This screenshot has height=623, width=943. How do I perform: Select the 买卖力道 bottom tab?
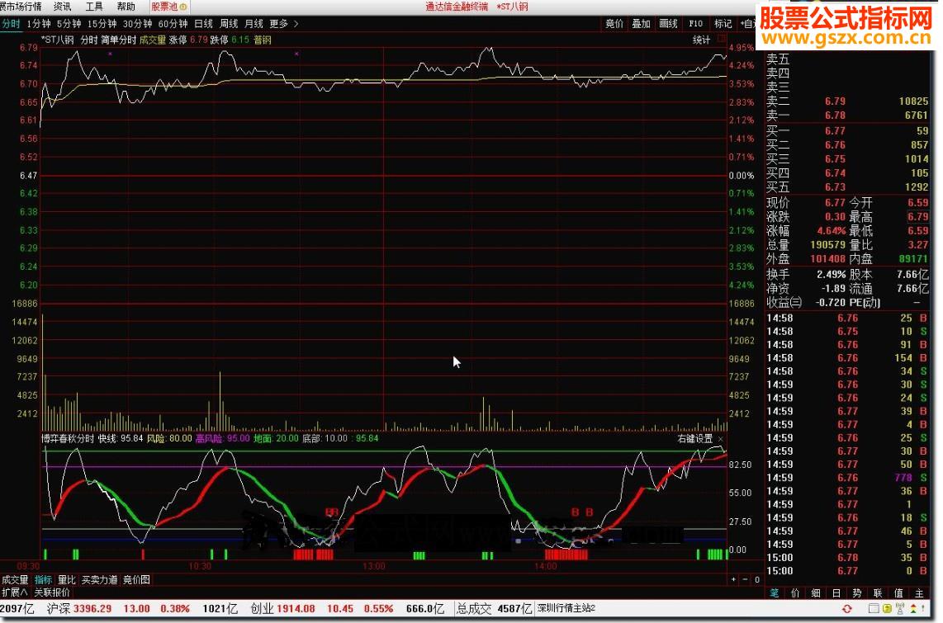click(99, 580)
